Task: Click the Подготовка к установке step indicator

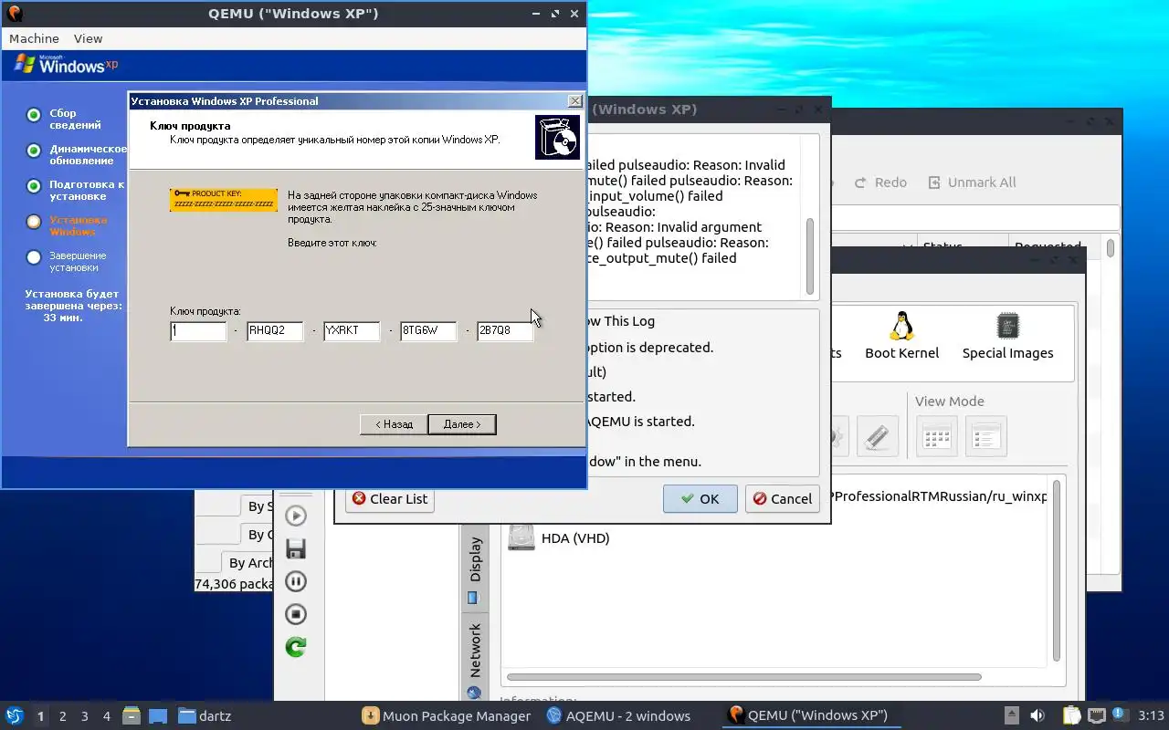Action: (x=34, y=186)
